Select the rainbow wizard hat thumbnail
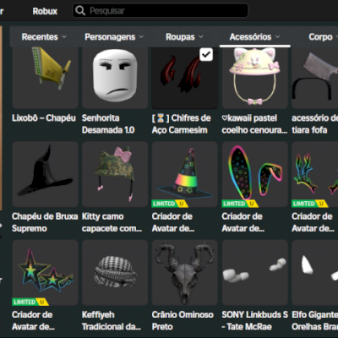The image size is (338, 338). pyautogui.click(x=185, y=174)
